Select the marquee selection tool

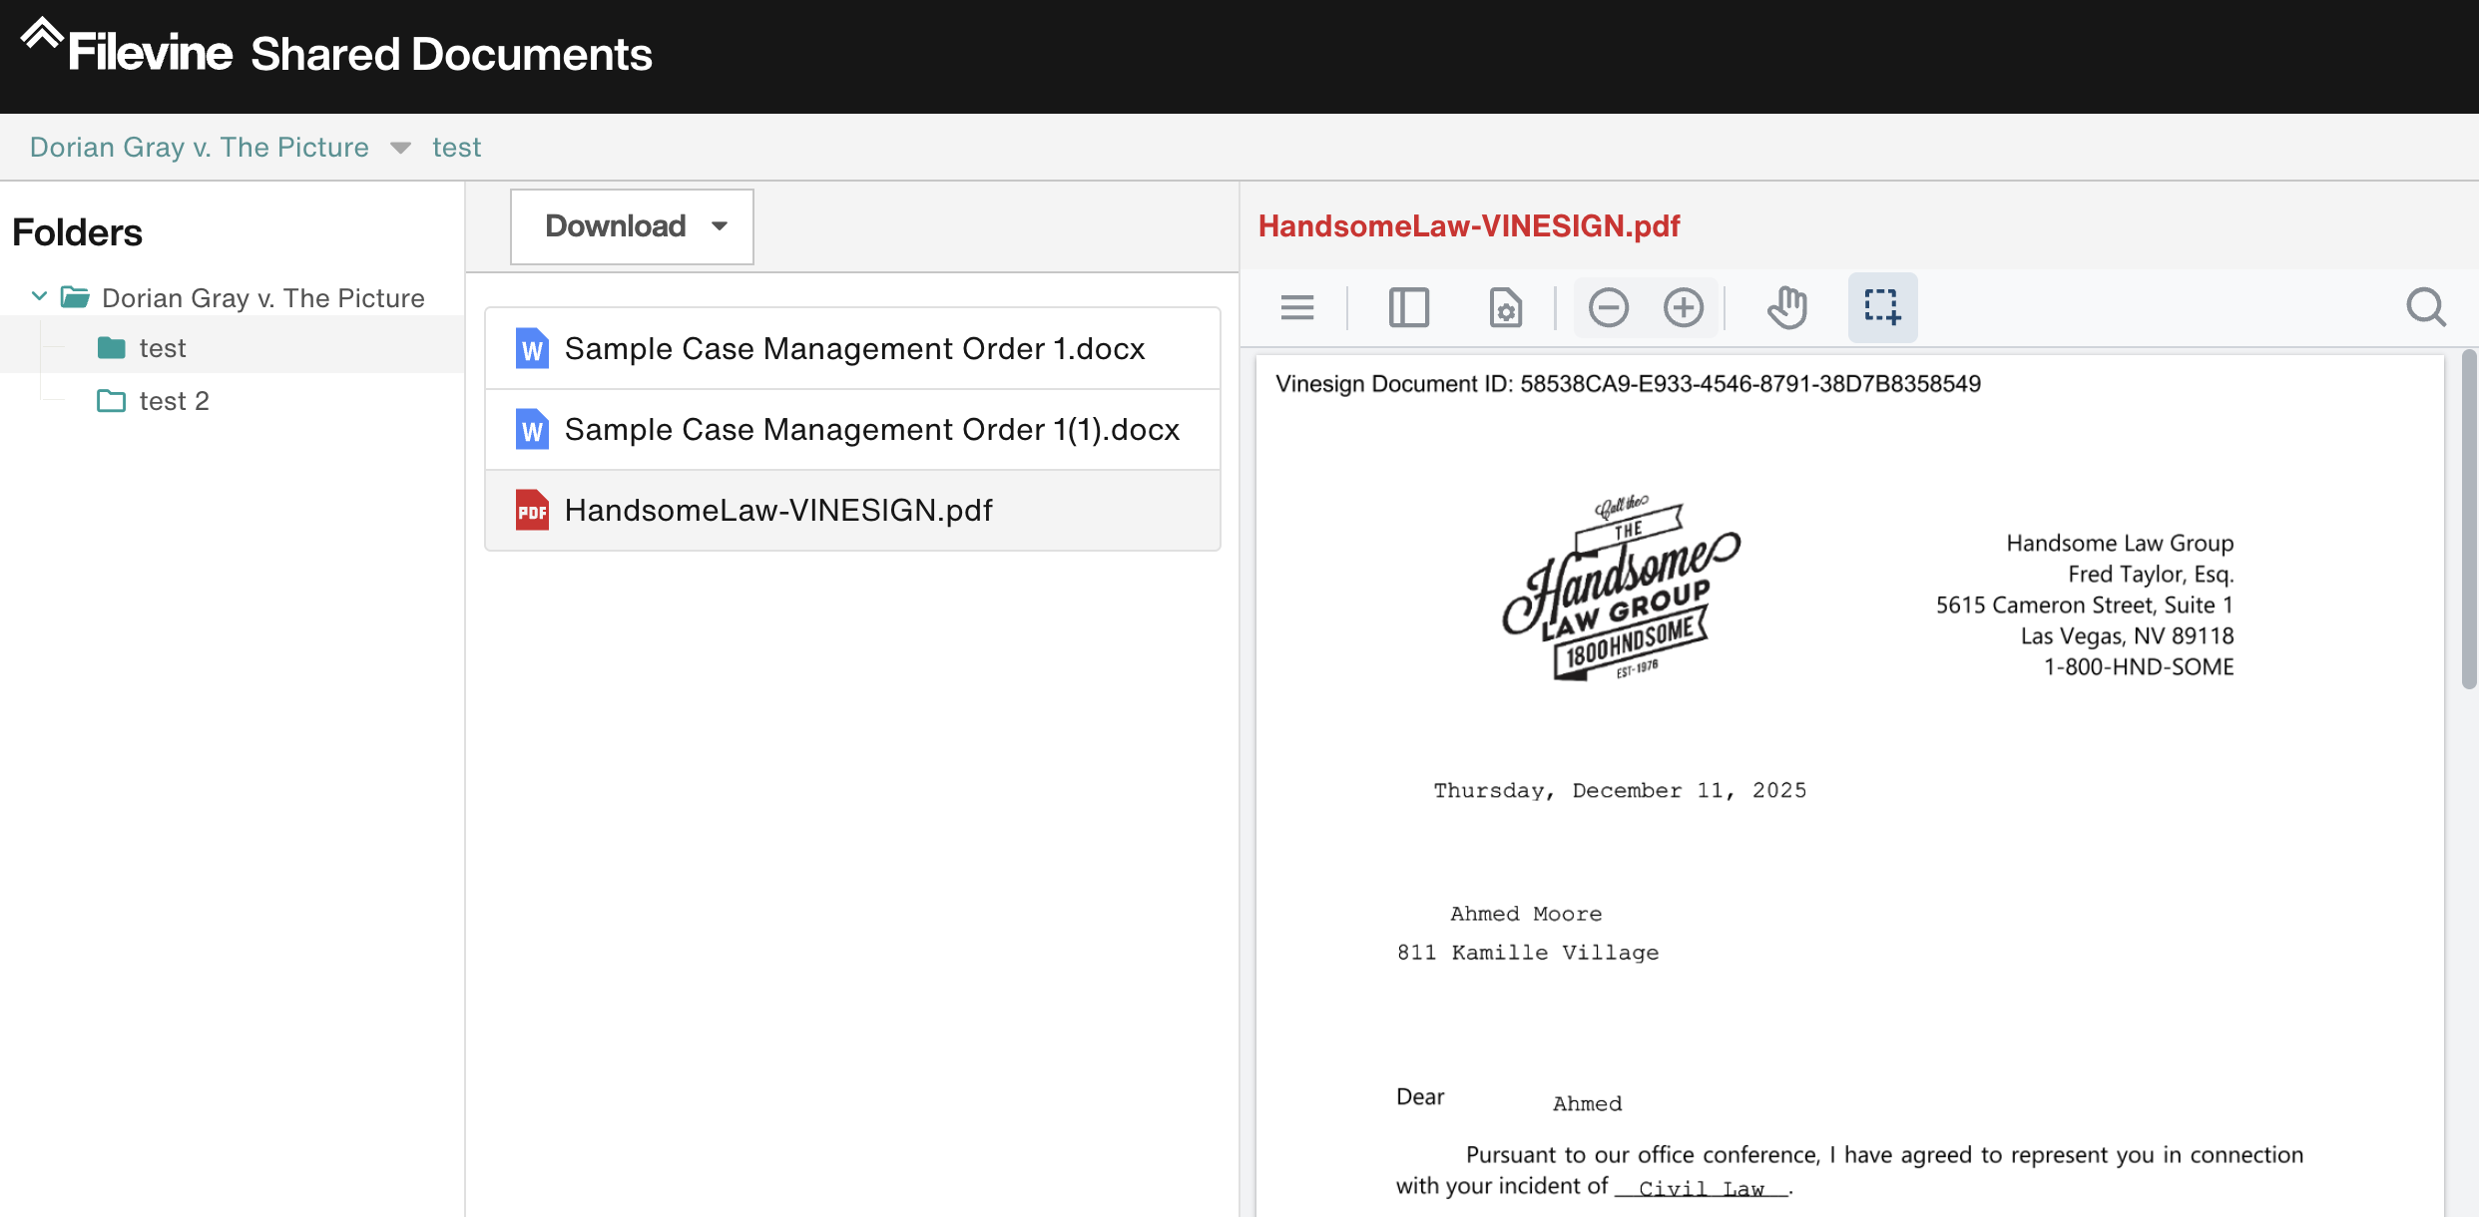tap(1882, 307)
